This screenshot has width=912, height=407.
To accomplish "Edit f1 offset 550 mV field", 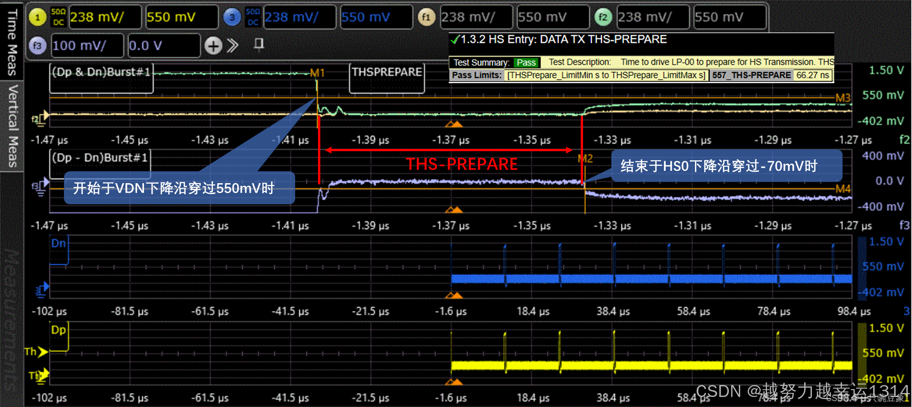I will (553, 17).
